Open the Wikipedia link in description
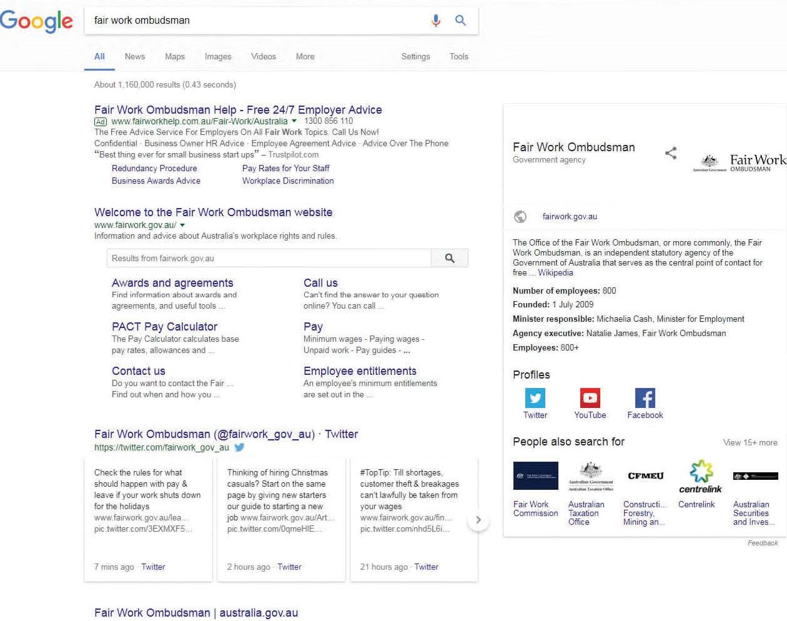 click(x=555, y=273)
